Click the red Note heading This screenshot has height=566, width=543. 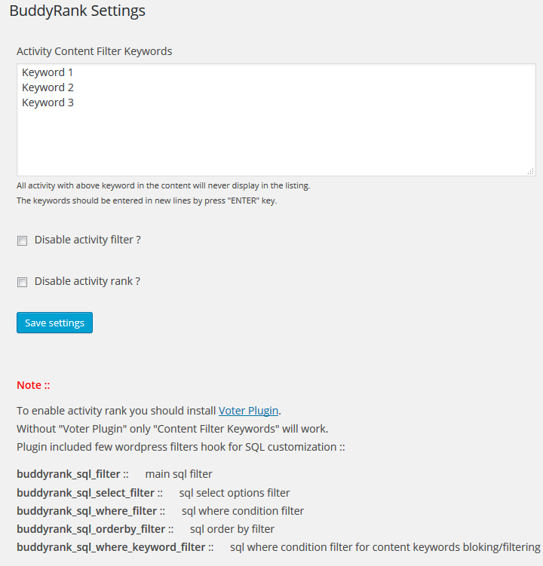(33, 385)
